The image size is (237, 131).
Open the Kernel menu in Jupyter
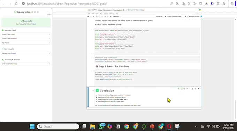(106, 14)
